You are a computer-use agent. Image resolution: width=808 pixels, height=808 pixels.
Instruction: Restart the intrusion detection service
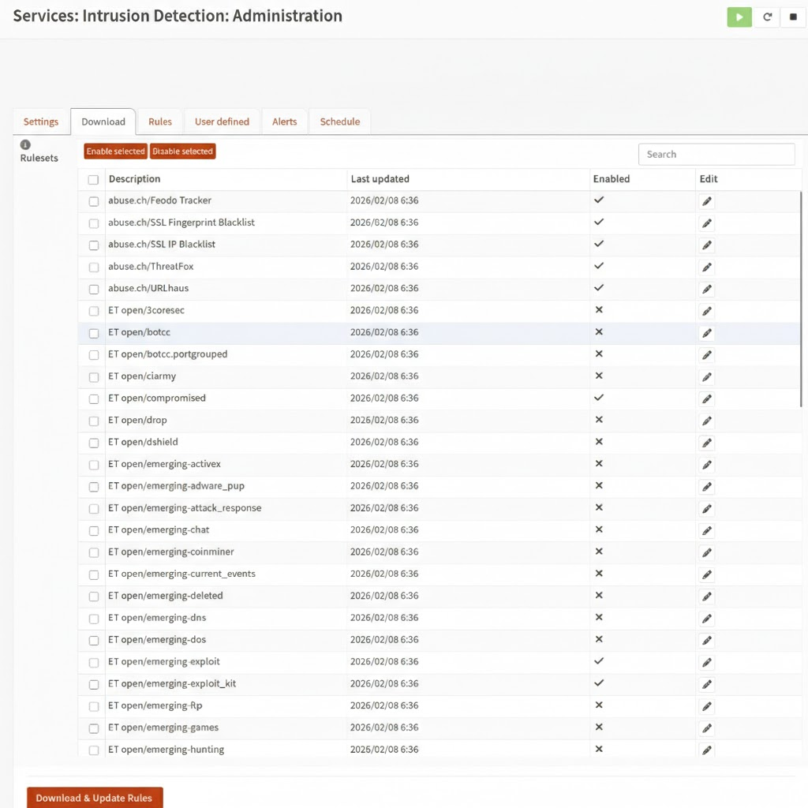pos(766,17)
